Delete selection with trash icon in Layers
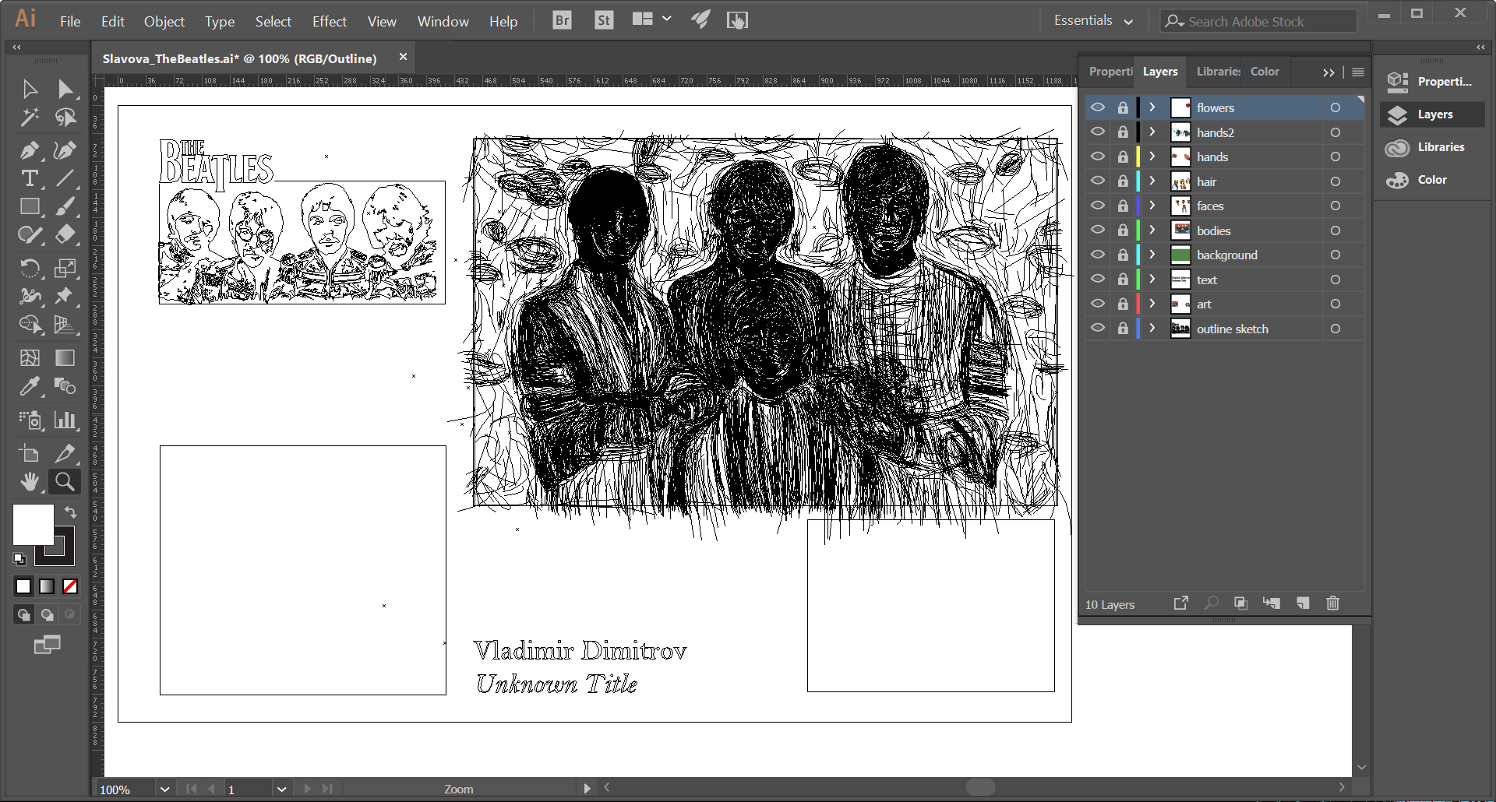Viewport: 1496px width, 802px height. pos(1332,603)
